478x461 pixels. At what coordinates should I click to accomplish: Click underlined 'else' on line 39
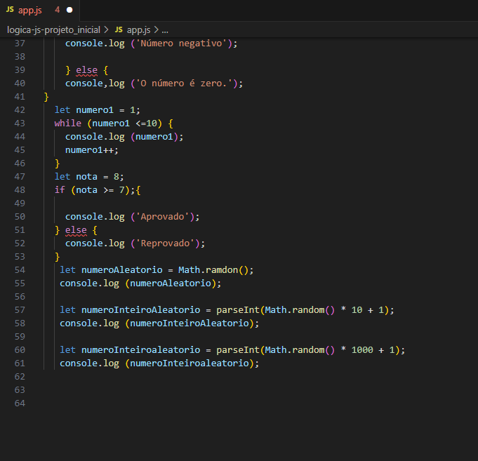(86, 70)
